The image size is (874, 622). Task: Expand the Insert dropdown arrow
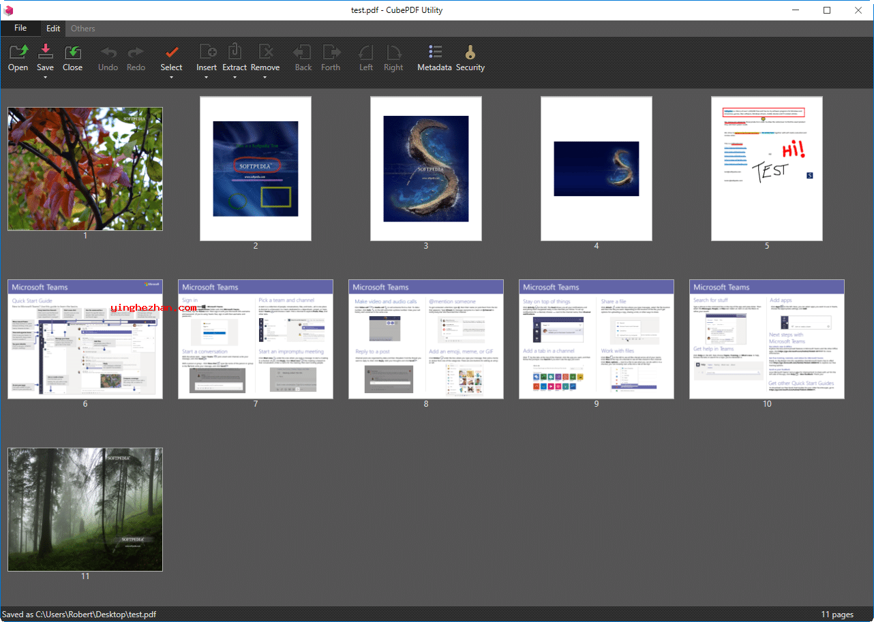click(x=207, y=77)
